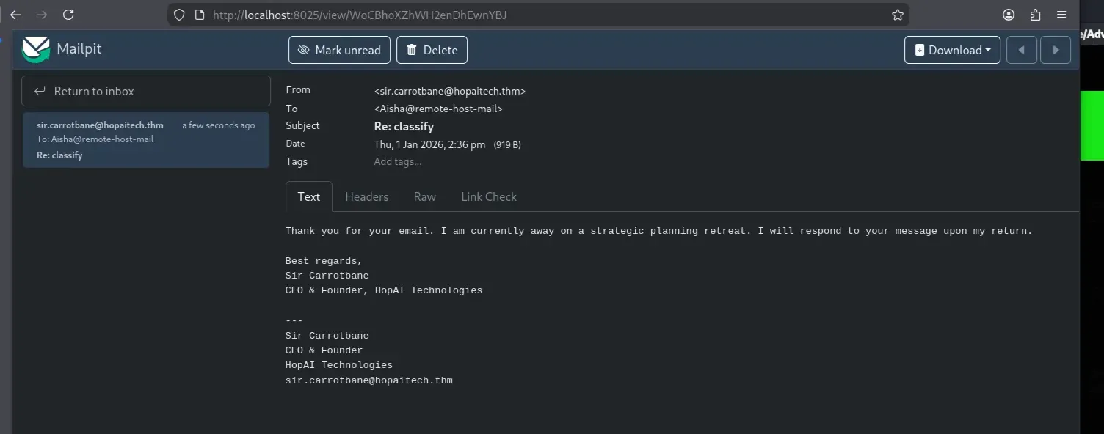Reload the page with refresh icon
The width and height of the screenshot is (1104, 434).
[x=68, y=15]
